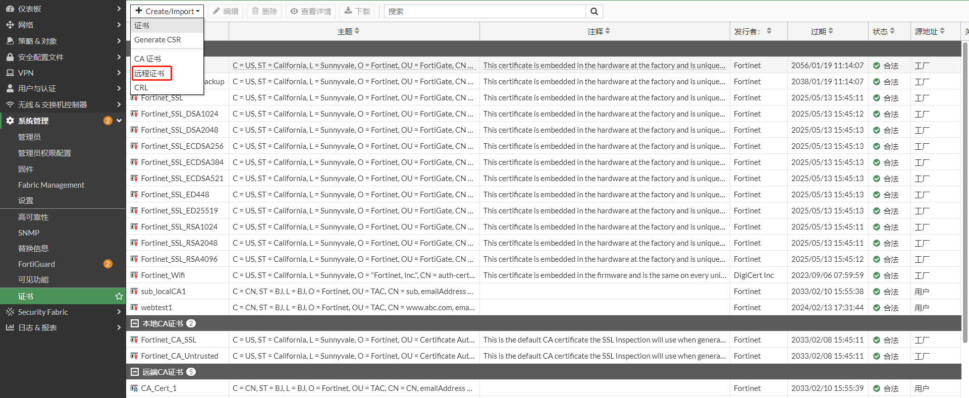
Task: Open VPN sidebar item
Action: click(x=63, y=73)
